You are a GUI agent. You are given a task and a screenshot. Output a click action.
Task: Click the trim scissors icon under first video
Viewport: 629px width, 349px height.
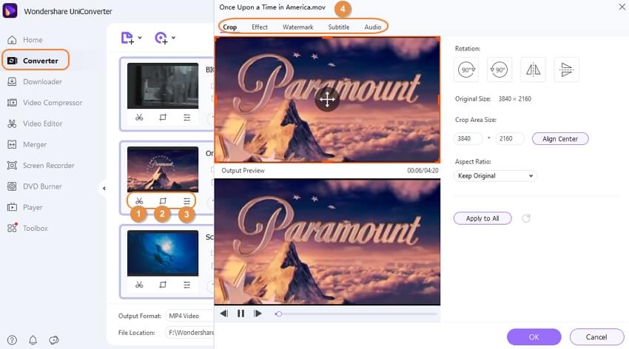pos(139,118)
